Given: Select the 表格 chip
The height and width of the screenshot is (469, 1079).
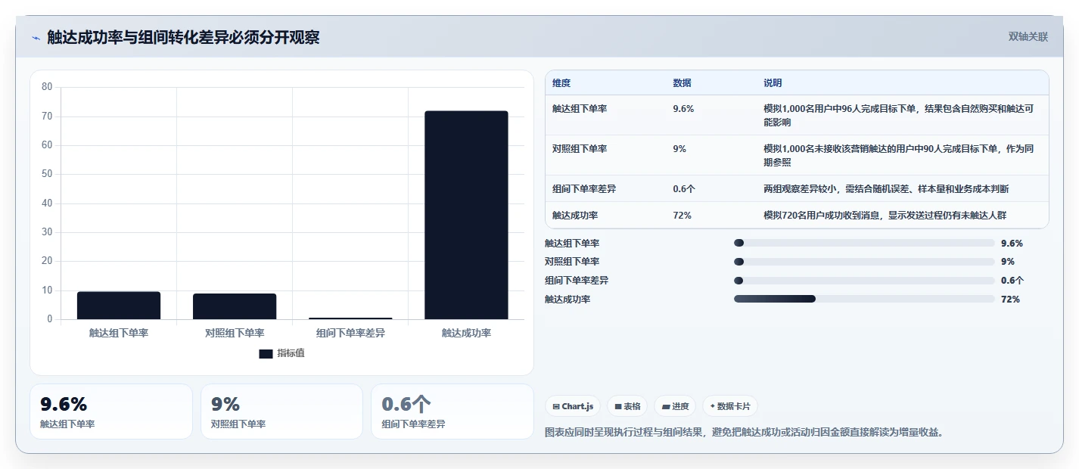Looking at the screenshot, I should (627, 406).
